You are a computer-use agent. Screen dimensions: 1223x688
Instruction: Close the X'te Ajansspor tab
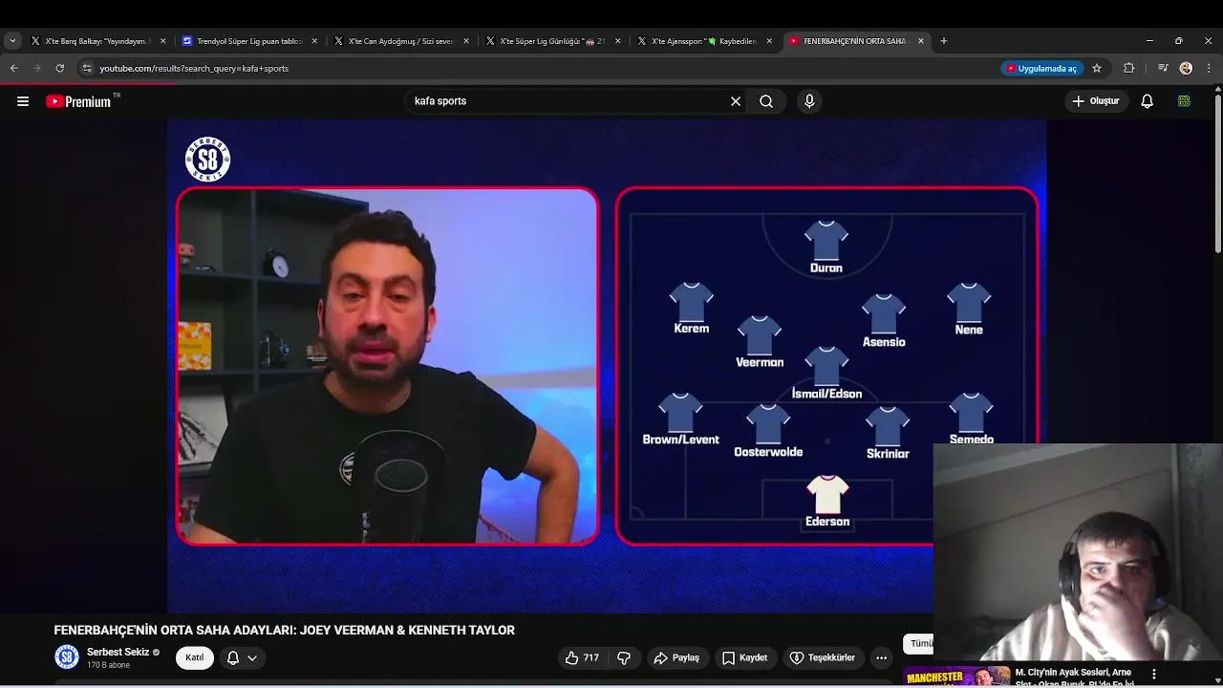pyautogui.click(x=769, y=41)
